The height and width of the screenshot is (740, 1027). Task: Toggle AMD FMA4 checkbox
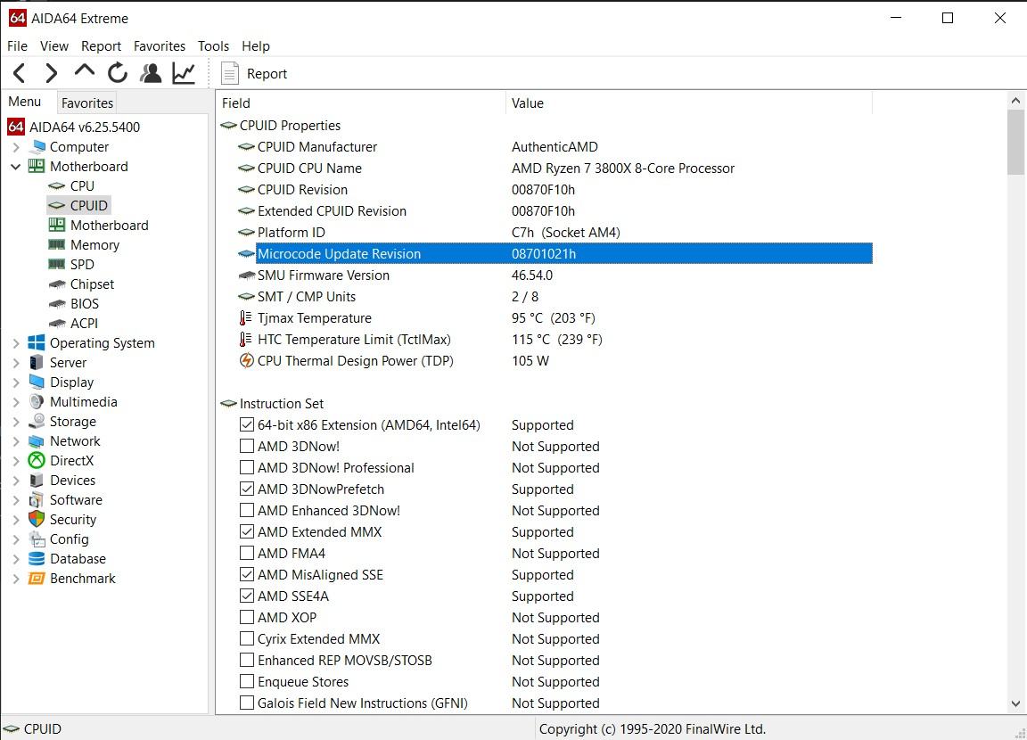click(x=247, y=553)
